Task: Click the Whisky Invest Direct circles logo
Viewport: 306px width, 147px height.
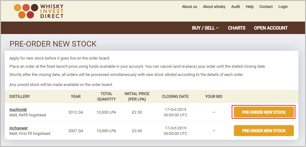Action: (26, 11)
